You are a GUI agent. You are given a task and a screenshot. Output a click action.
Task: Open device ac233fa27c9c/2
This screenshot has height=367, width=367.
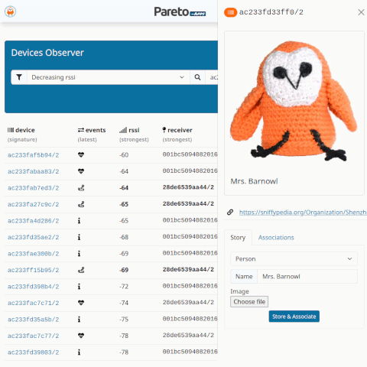(33, 204)
